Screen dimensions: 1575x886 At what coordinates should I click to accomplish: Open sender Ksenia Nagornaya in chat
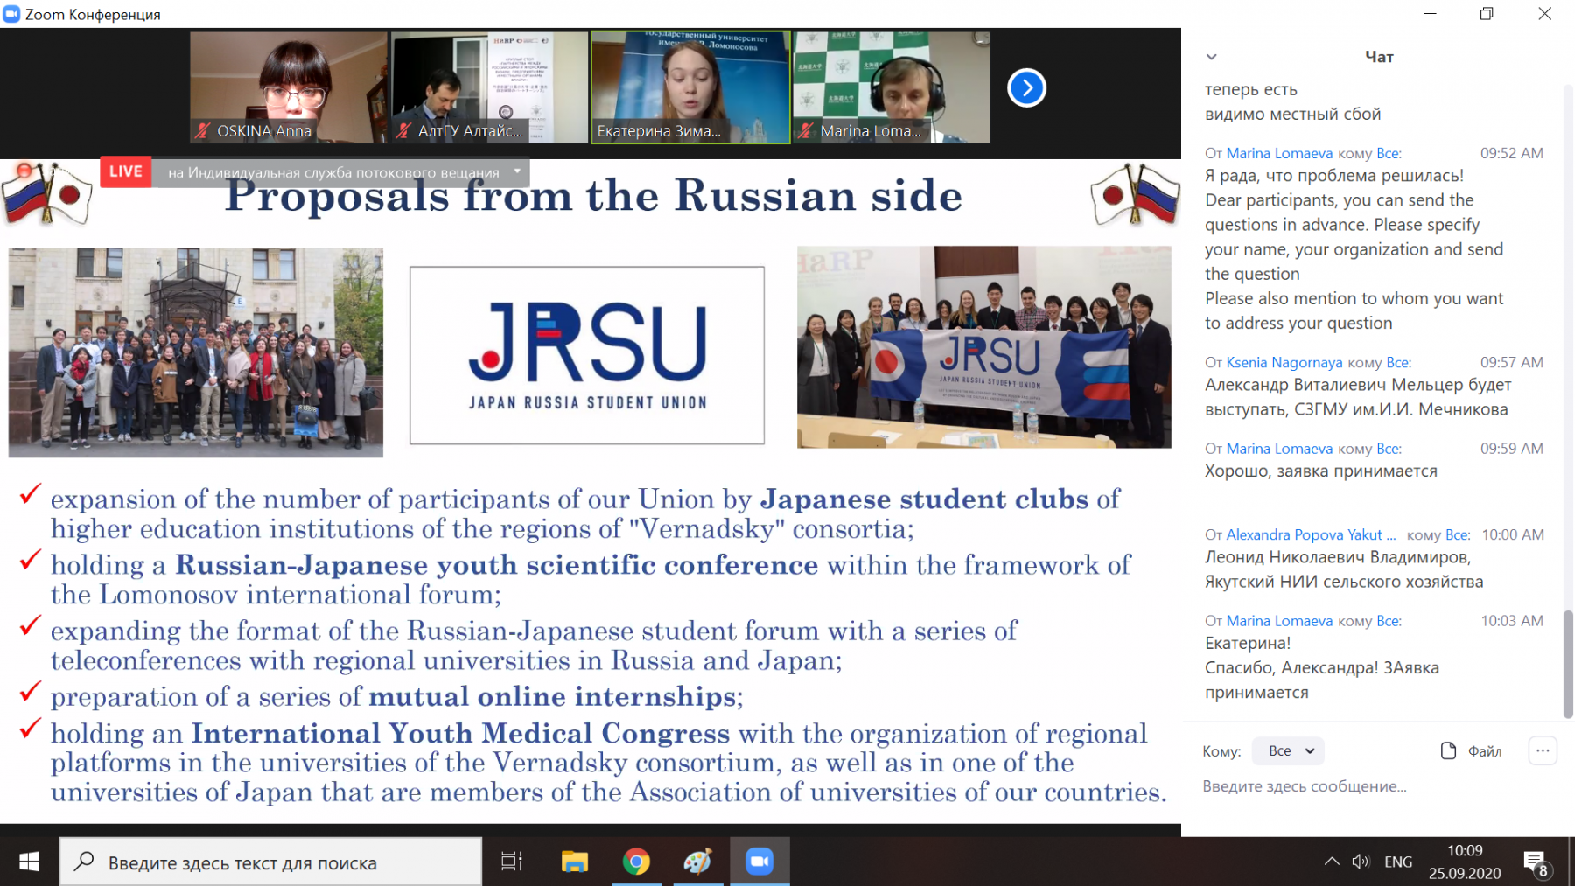1284,362
